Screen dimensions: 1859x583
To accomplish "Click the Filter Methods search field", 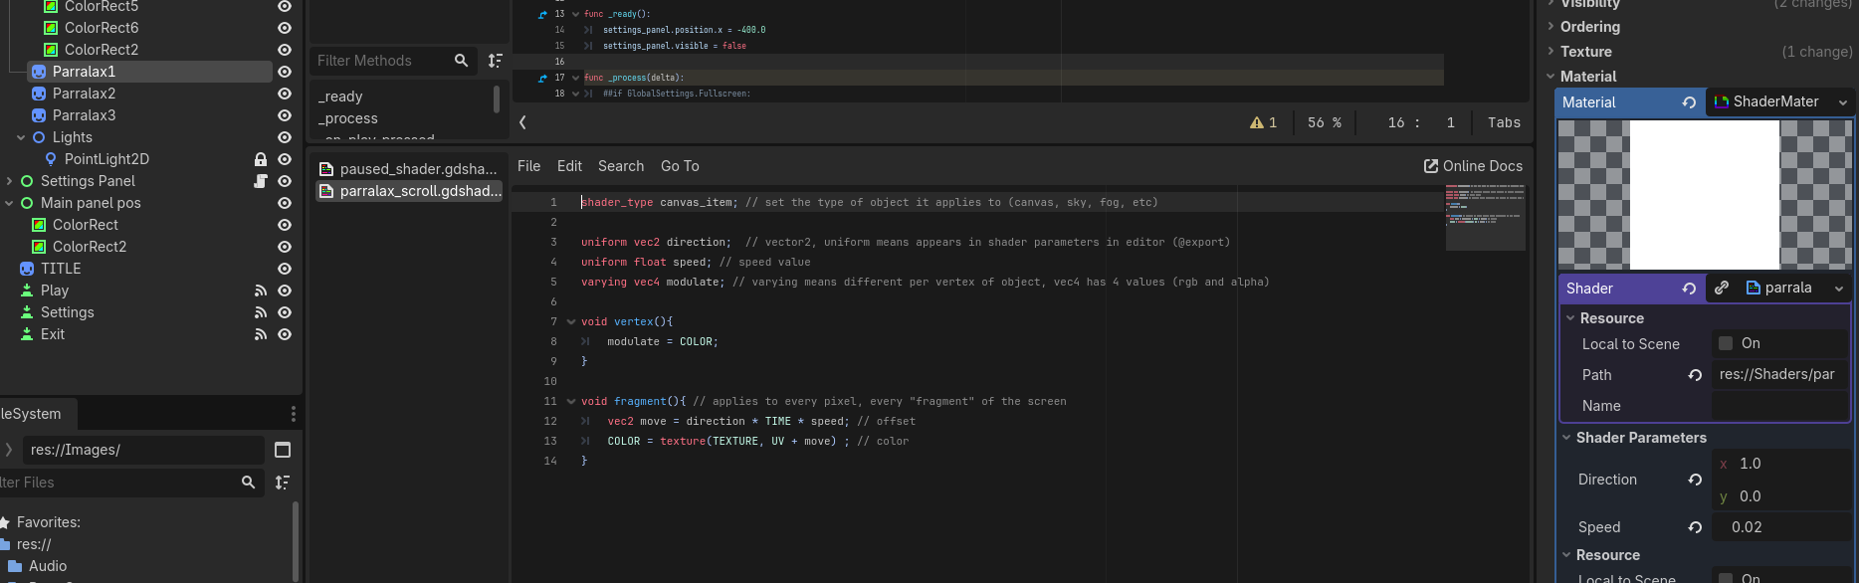I will pyautogui.click(x=382, y=61).
